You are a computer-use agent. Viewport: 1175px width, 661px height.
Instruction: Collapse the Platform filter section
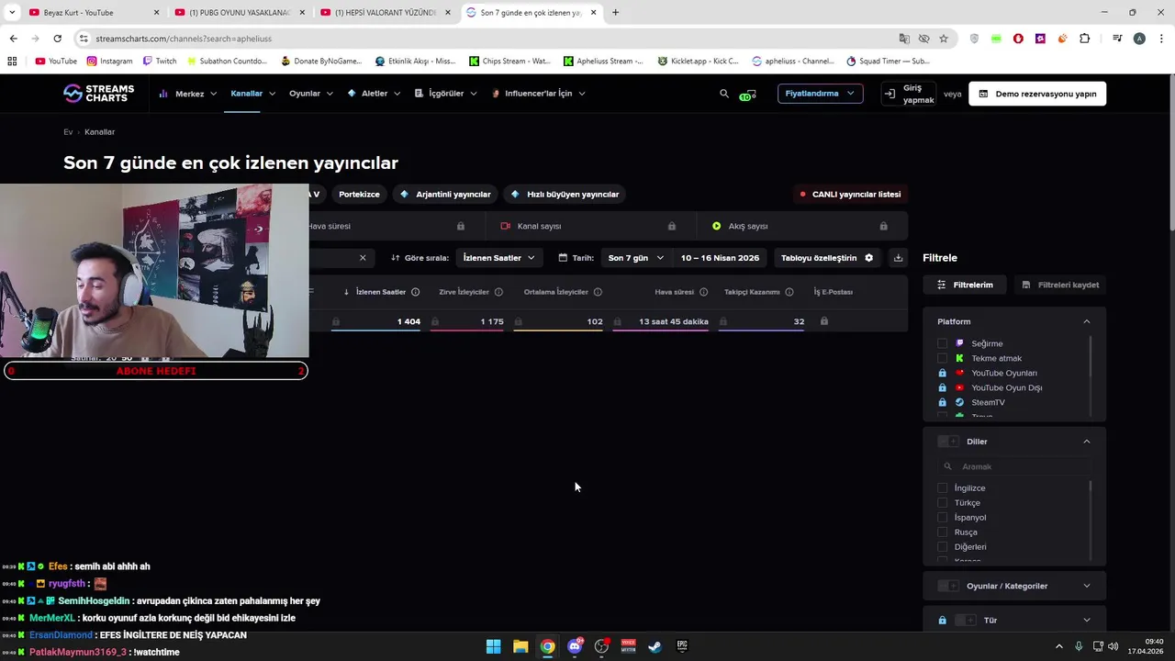pos(1087,321)
